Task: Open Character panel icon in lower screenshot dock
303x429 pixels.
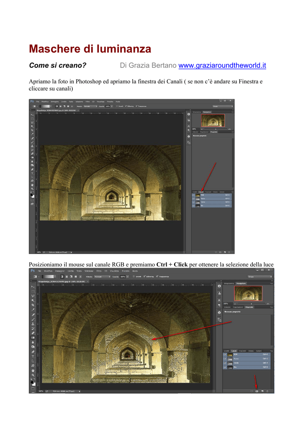Action: (x=219, y=300)
